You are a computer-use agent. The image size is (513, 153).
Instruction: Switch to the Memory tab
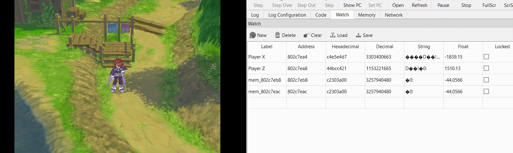pos(367,15)
